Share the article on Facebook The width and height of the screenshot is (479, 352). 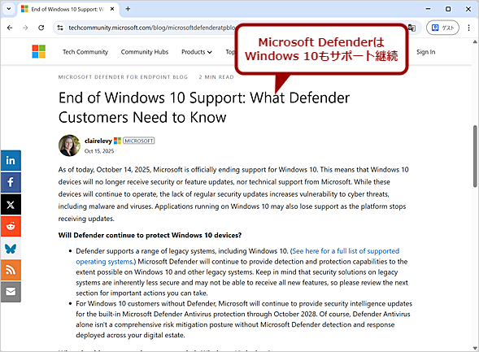[11, 182]
